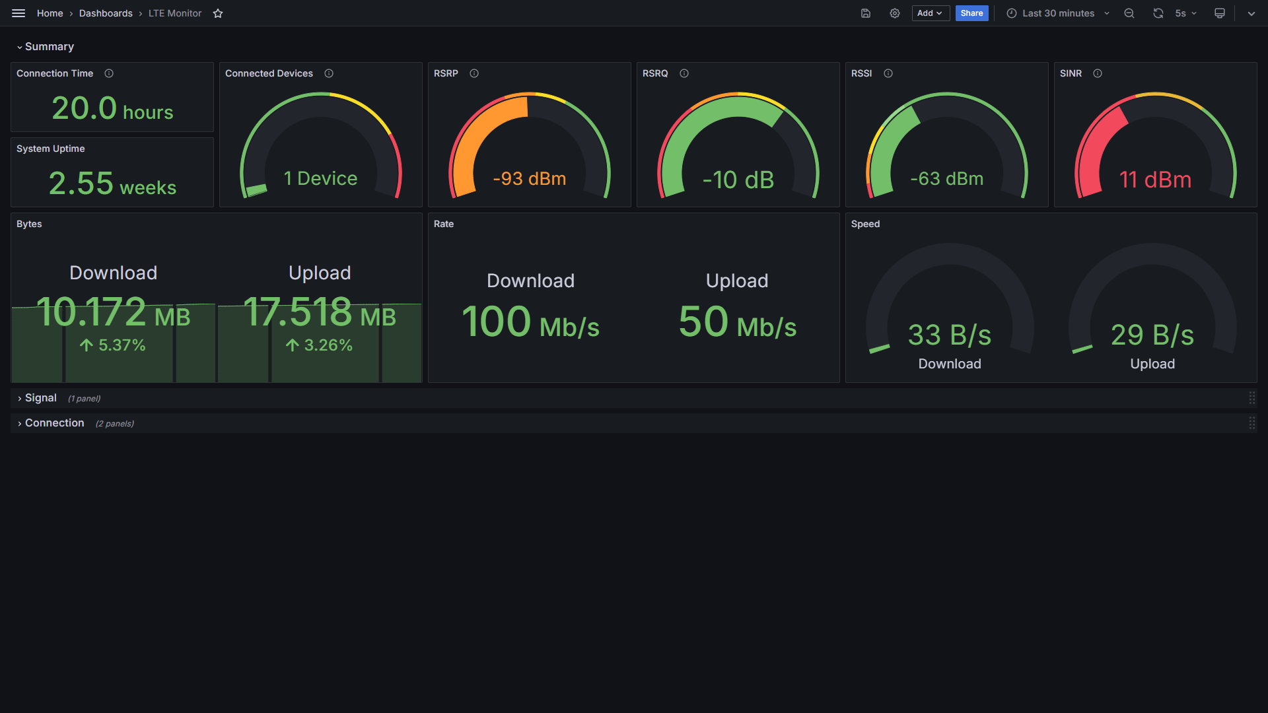Viewport: 1268px width, 713px height.
Task: Click RSRP panel info icon
Action: click(474, 73)
